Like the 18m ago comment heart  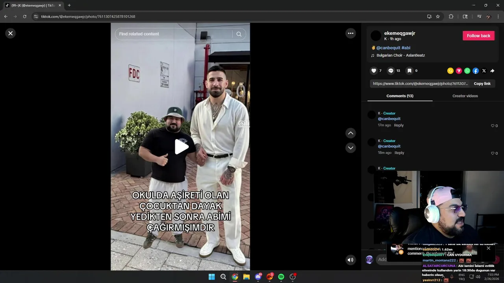[492, 153]
